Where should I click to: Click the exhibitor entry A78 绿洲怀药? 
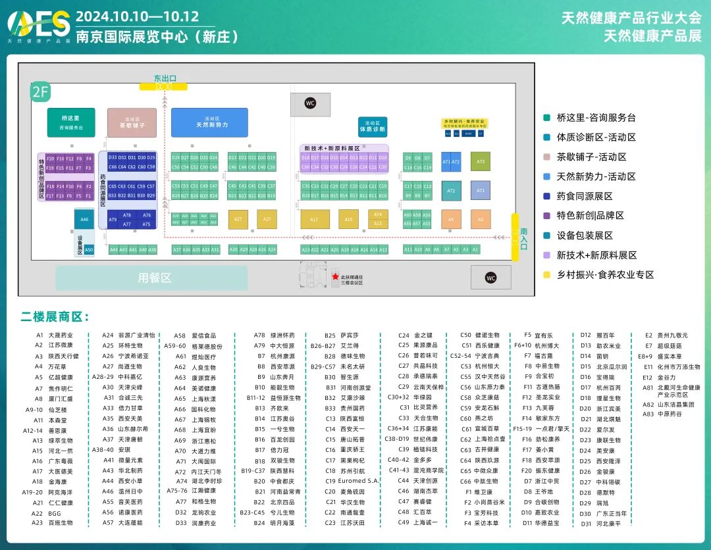tap(275, 336)
